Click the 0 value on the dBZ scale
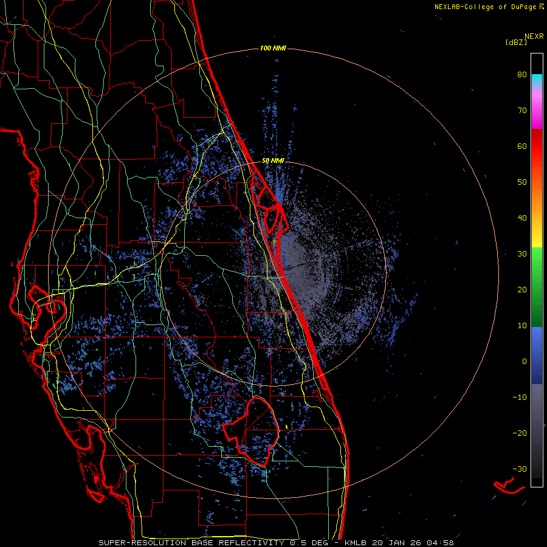This screenshot has height=547, width=547. tap(525, 362)
